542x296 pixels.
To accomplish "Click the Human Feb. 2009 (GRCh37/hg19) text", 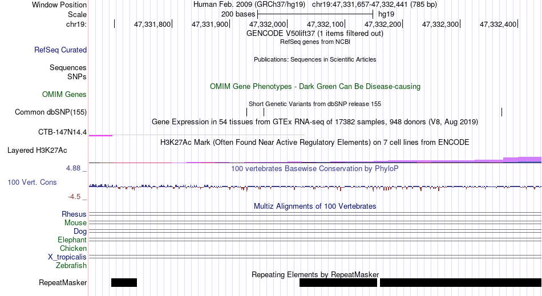I will (x=249, y=5).
